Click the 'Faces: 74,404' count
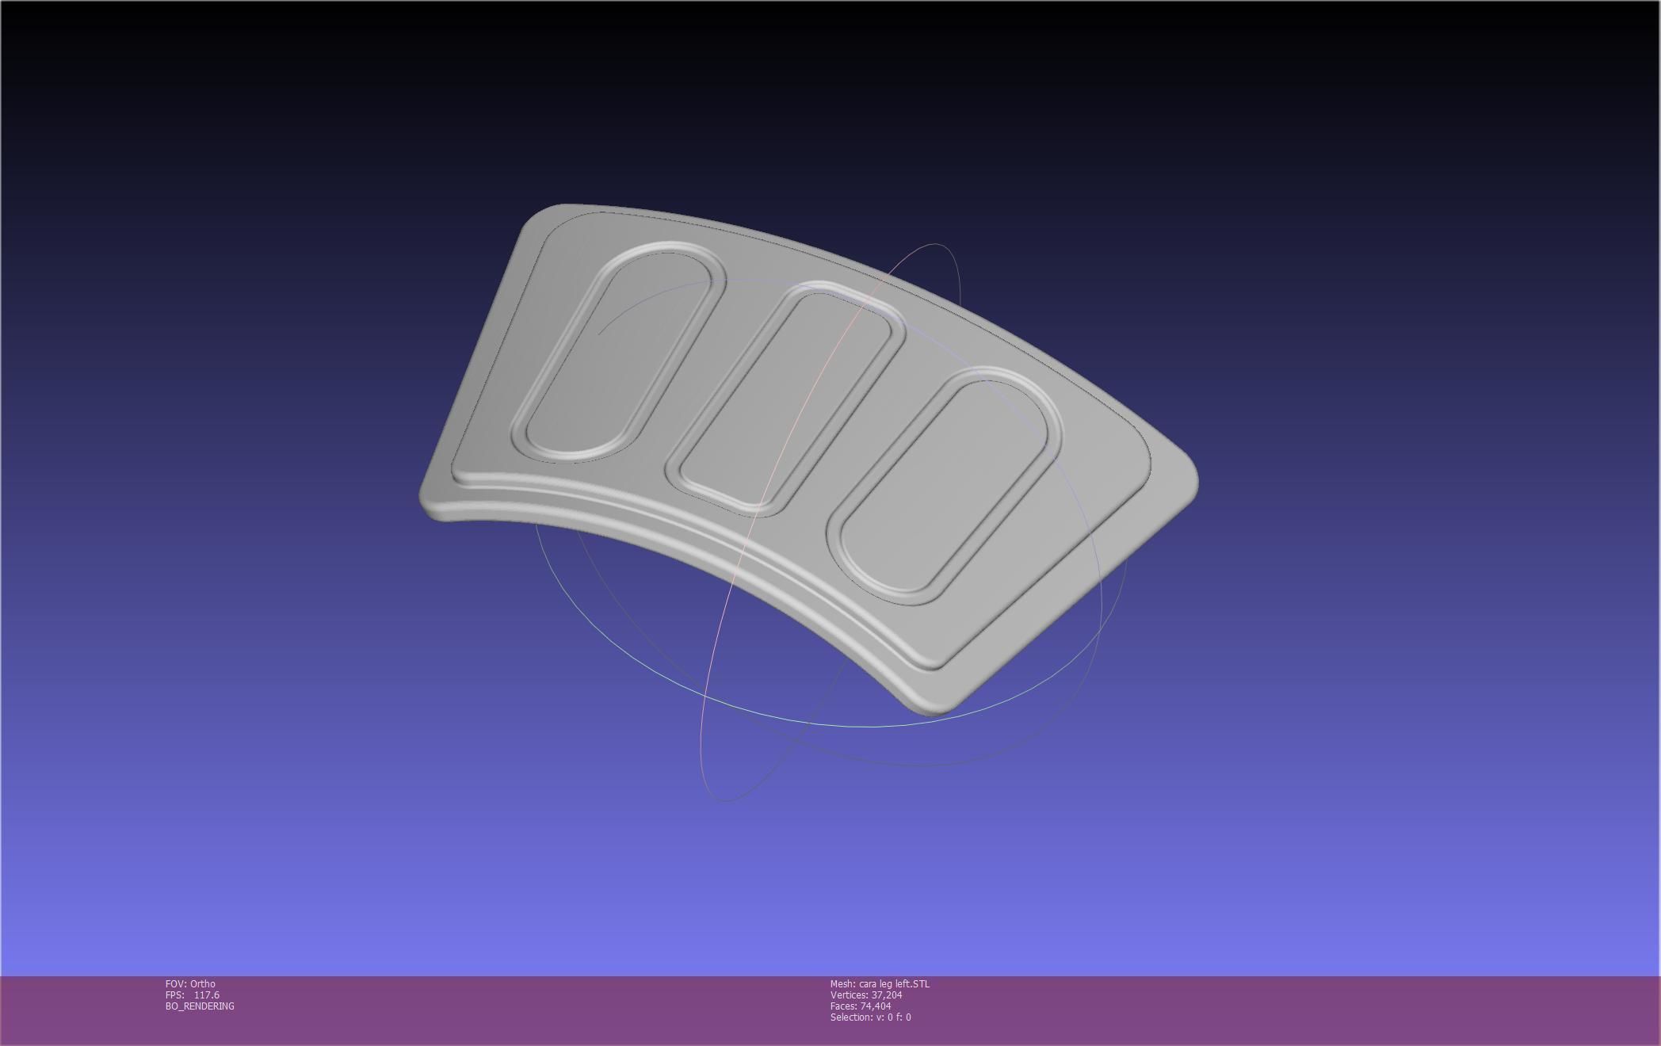 pos(861,1006)
